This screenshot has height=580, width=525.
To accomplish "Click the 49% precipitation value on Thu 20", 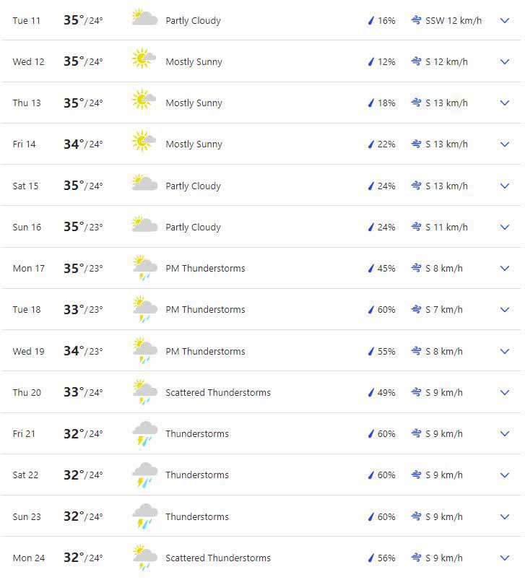I will click(386, 392).
